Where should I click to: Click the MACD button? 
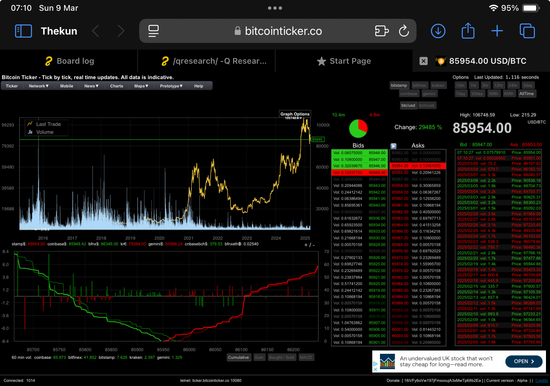pos(306,357)
